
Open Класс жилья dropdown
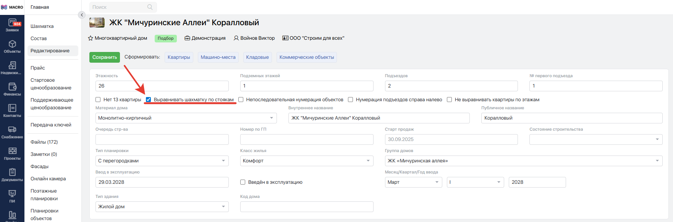pos(368,161)
